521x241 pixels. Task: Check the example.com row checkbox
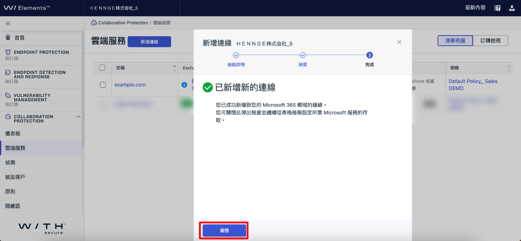103,85
